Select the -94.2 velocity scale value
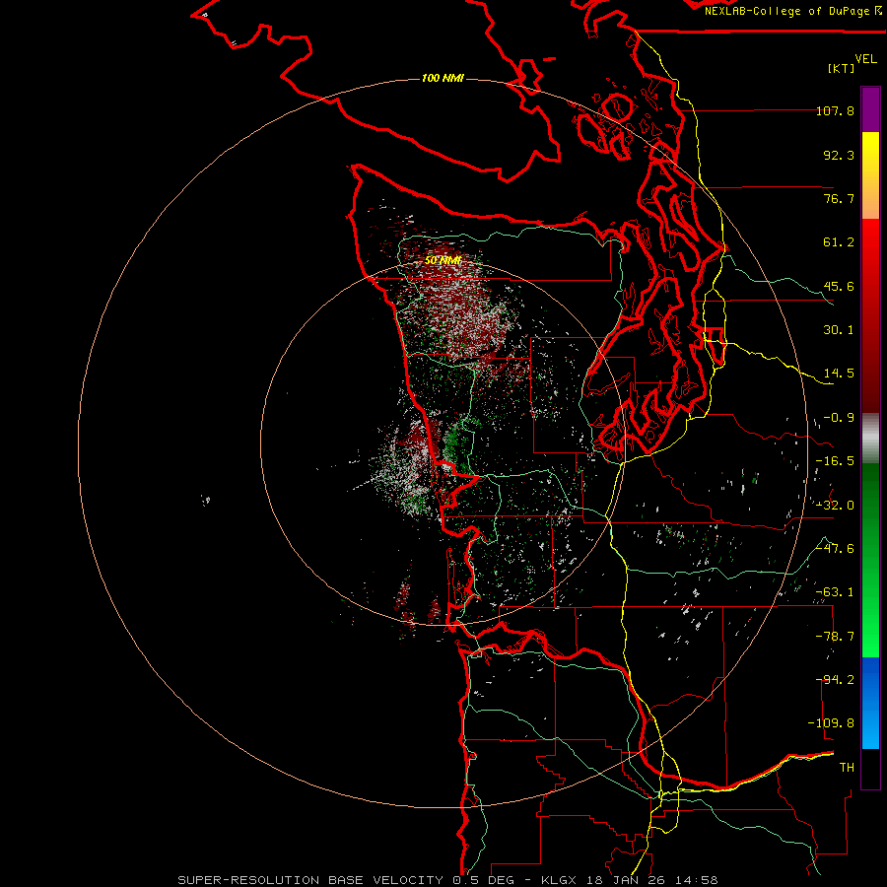887x887 pixels. pos(835,680)
